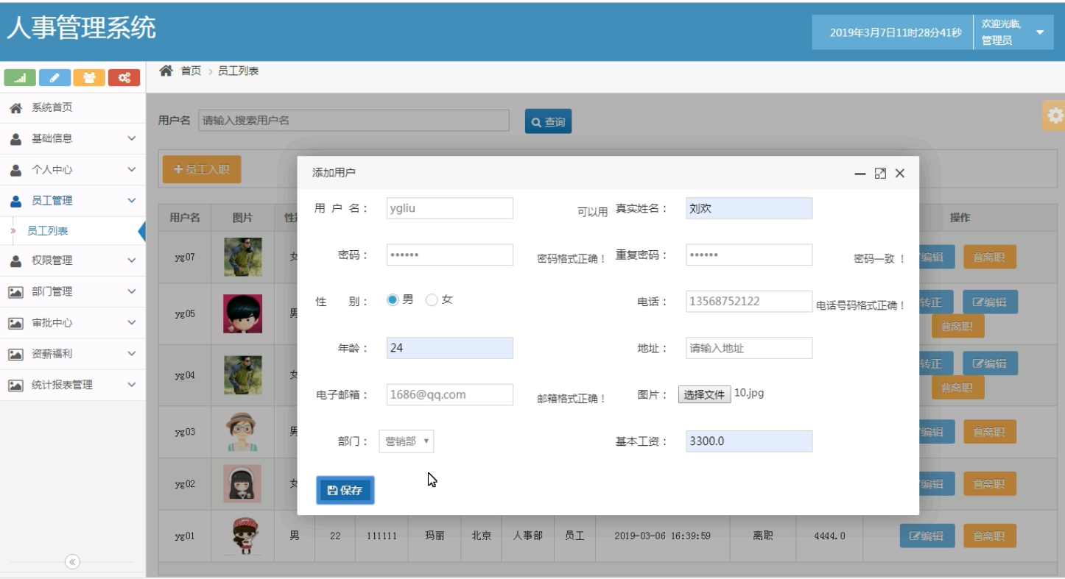Open the 资薪福利 sidebar menu
This screenshot has width=1065, height=579.
73,354
